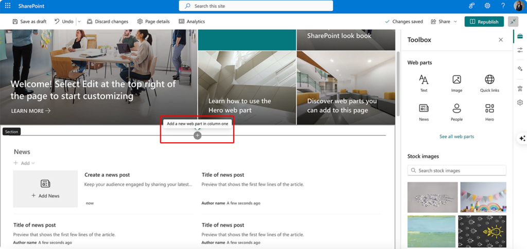Focus the Search this site box
The height and width of the screenshot is (249, 527).
(256, 6)
